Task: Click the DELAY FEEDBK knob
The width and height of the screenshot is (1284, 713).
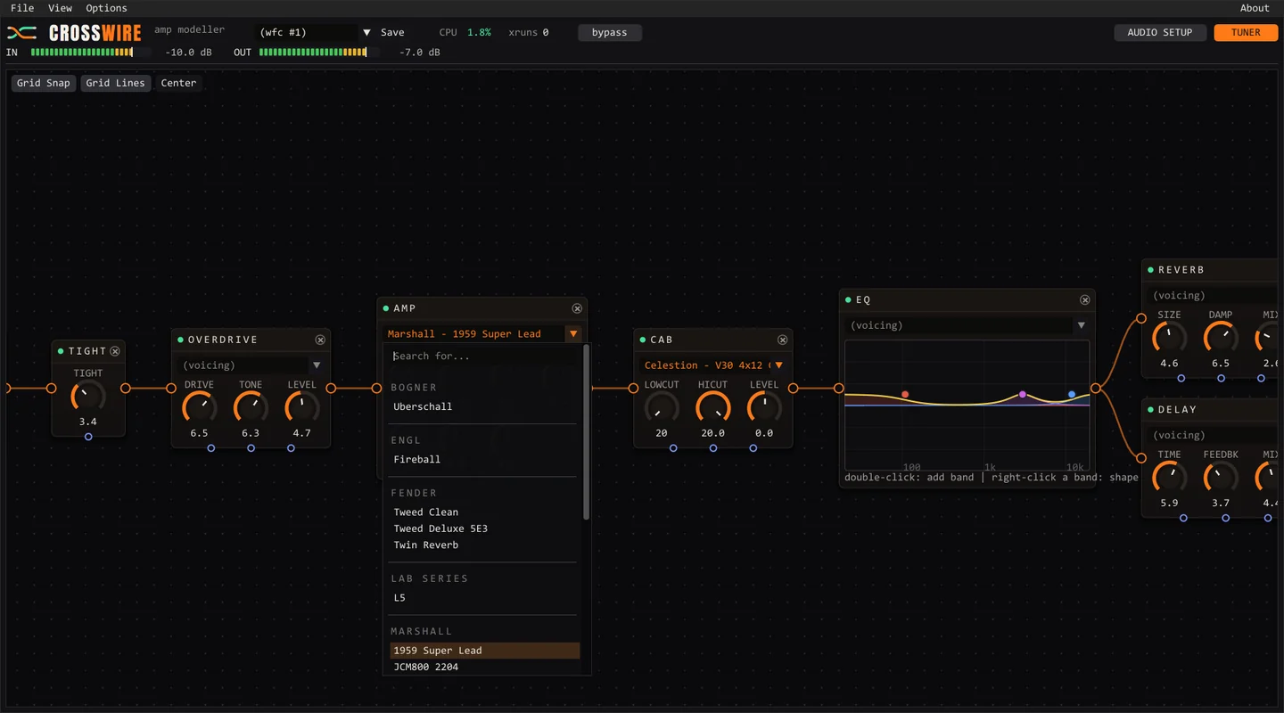Action: tap(1221, 478)
